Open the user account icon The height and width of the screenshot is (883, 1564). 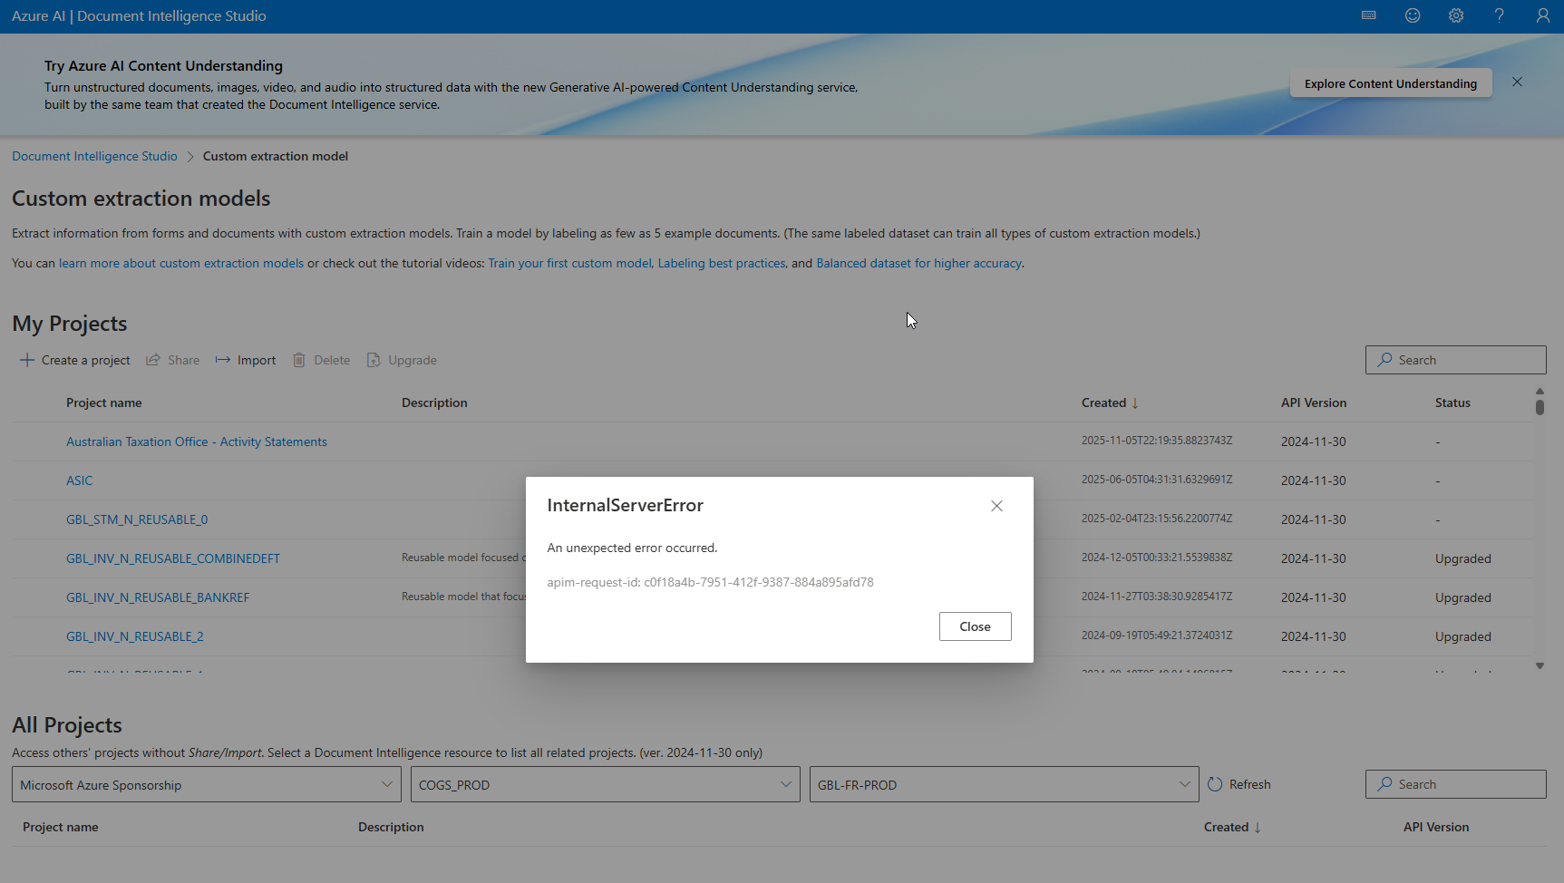1542,15
